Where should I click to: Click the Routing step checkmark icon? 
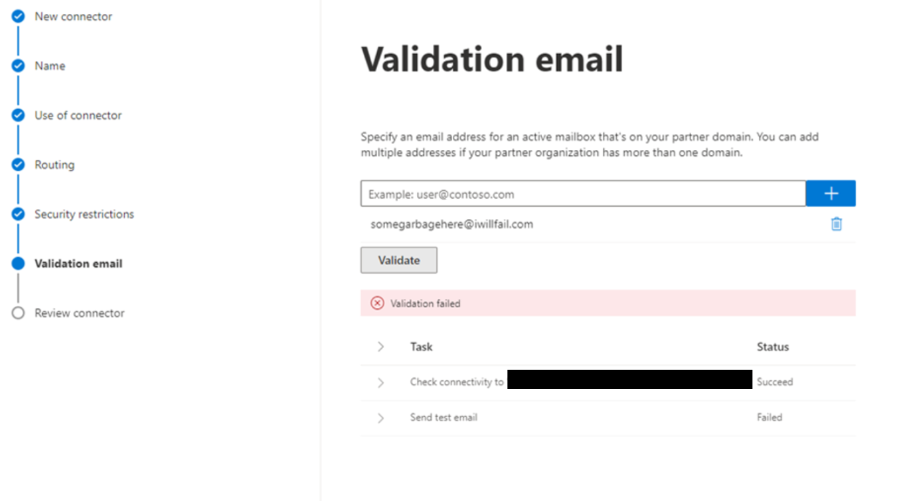click(x=18, y=165)
